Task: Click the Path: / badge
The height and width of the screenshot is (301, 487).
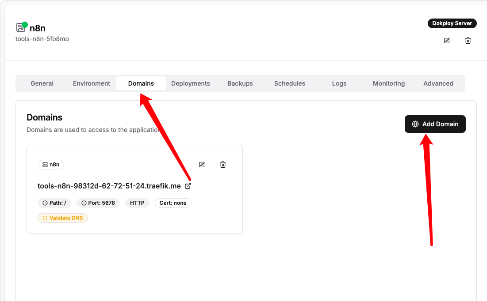Action: 54,203
